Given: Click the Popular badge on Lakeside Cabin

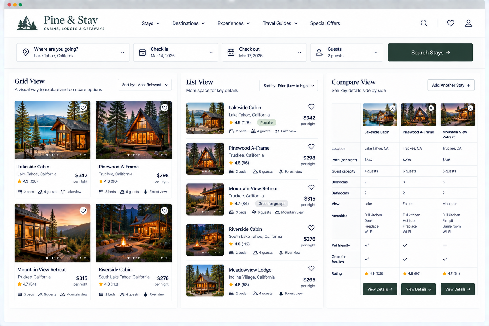Looking at the screenshot, I should pos(266,123).
